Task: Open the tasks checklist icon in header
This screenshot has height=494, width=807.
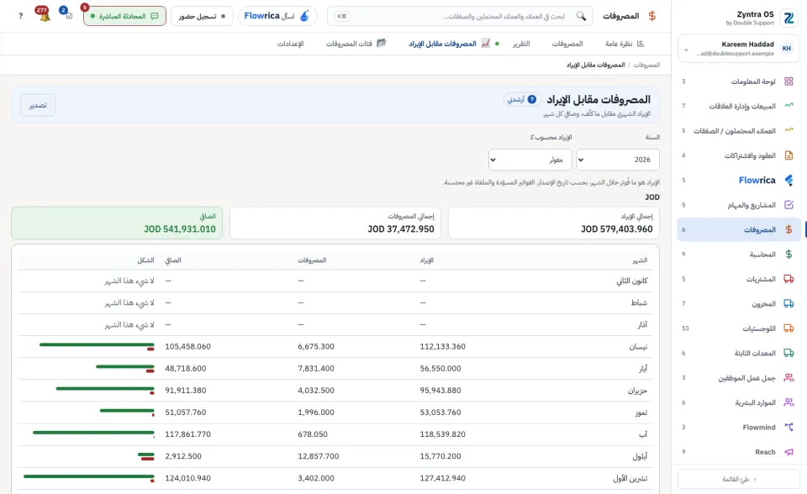Action: point(69,16)
